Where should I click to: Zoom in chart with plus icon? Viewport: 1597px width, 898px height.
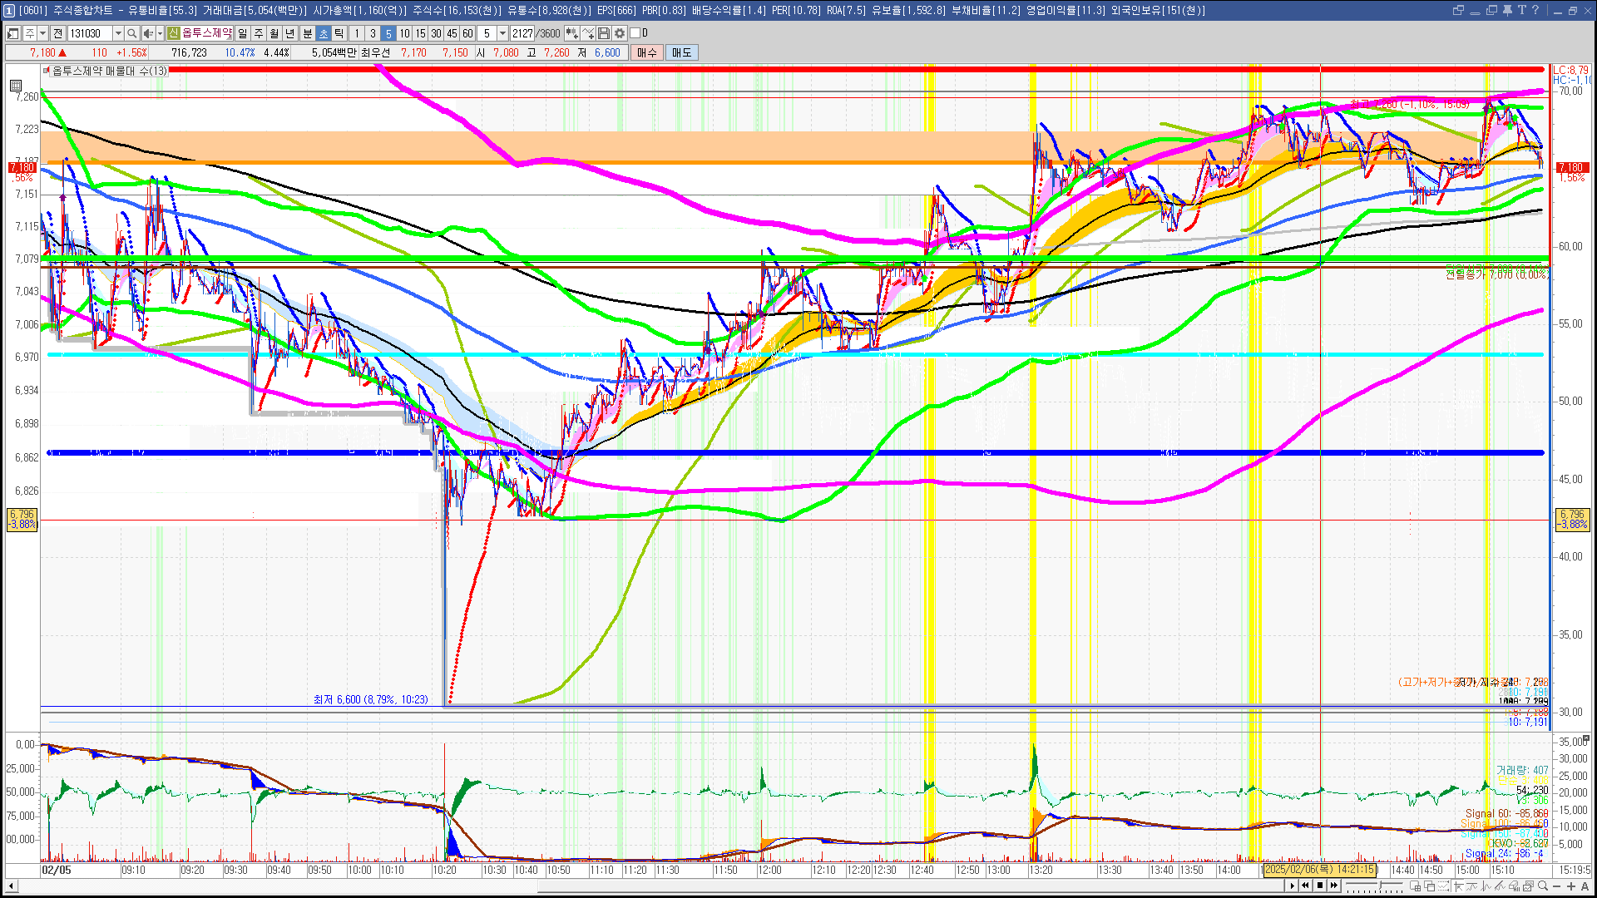click(1571, 886)
